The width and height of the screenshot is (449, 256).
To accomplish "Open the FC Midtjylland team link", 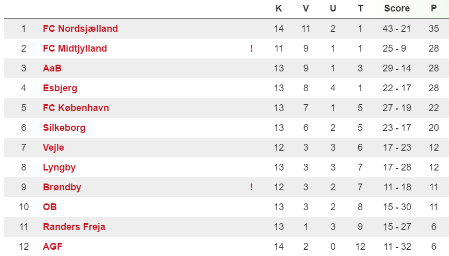I will click(x=75, y=48).
